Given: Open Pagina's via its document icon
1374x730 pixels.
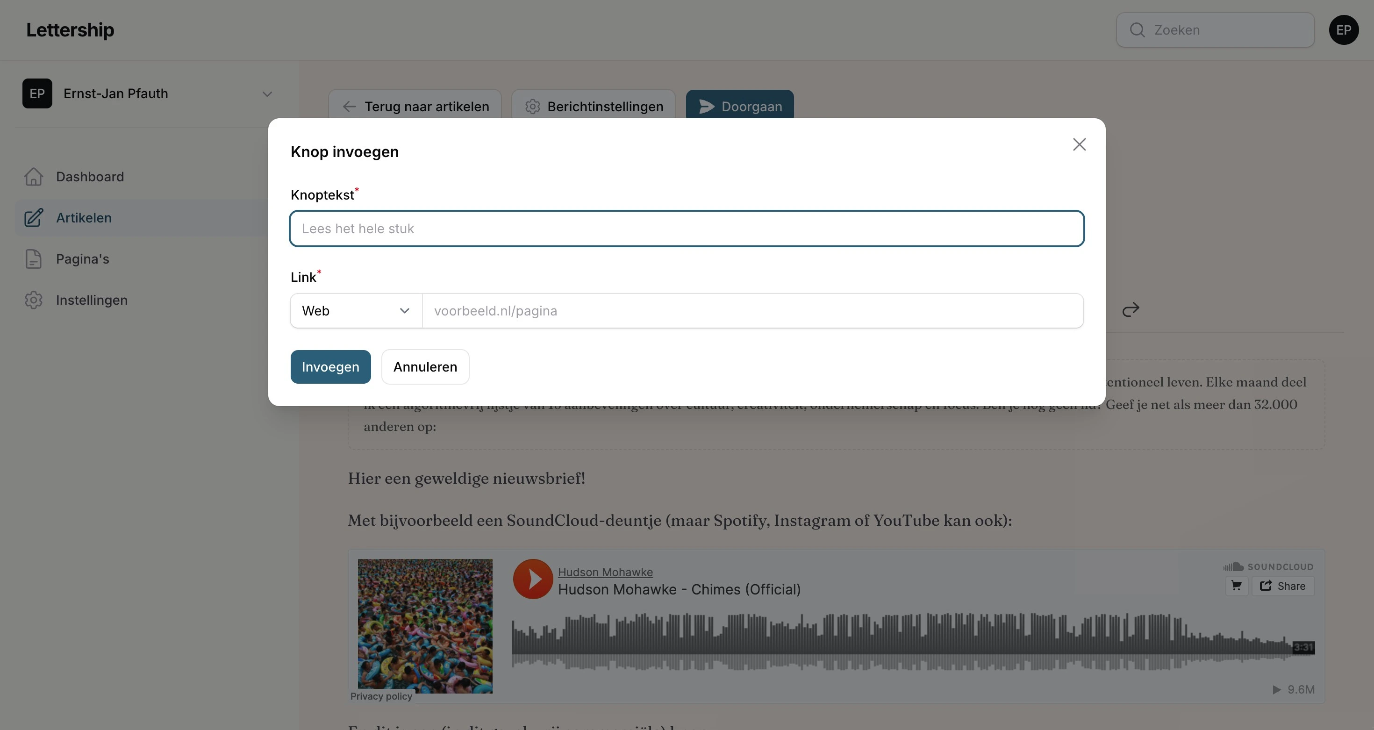Looking at the screenshot, I should (34, 259).
